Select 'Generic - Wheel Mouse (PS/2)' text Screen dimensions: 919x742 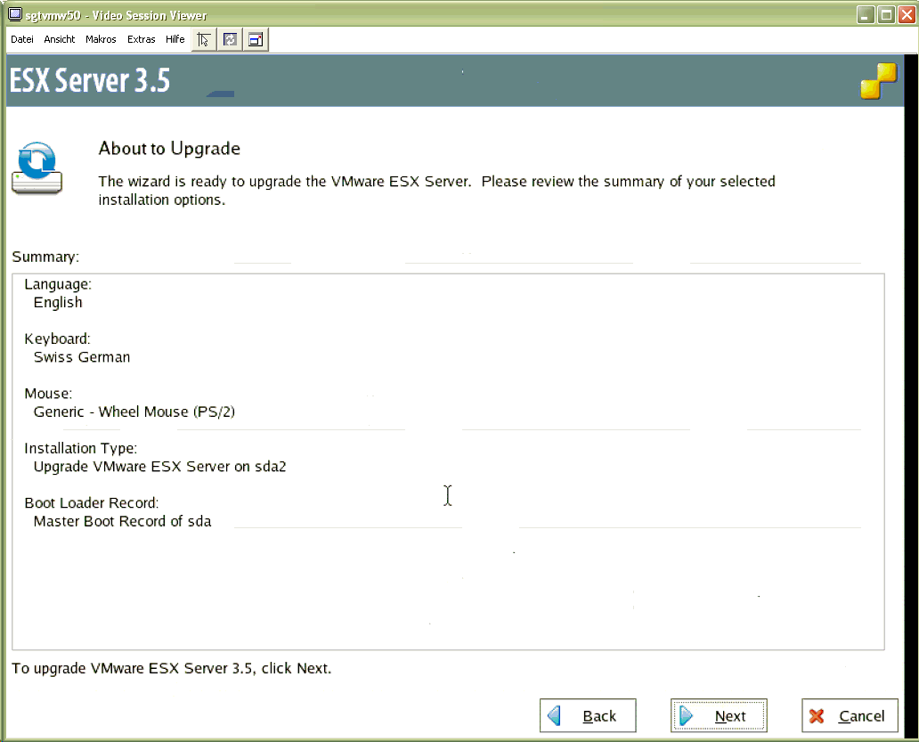[x=134, y=412]
